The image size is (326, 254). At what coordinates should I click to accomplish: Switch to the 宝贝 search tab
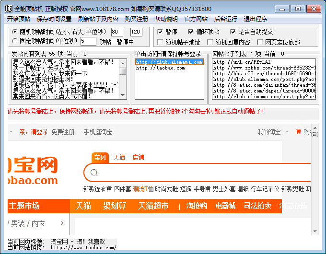(x=100, y=157)
